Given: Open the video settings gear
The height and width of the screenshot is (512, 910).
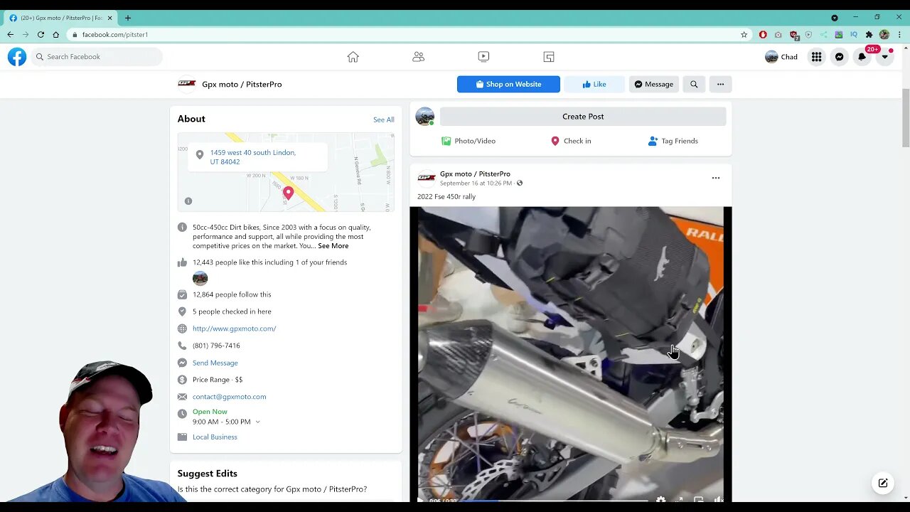Looking at the screenshot, I should pos(660,499).
